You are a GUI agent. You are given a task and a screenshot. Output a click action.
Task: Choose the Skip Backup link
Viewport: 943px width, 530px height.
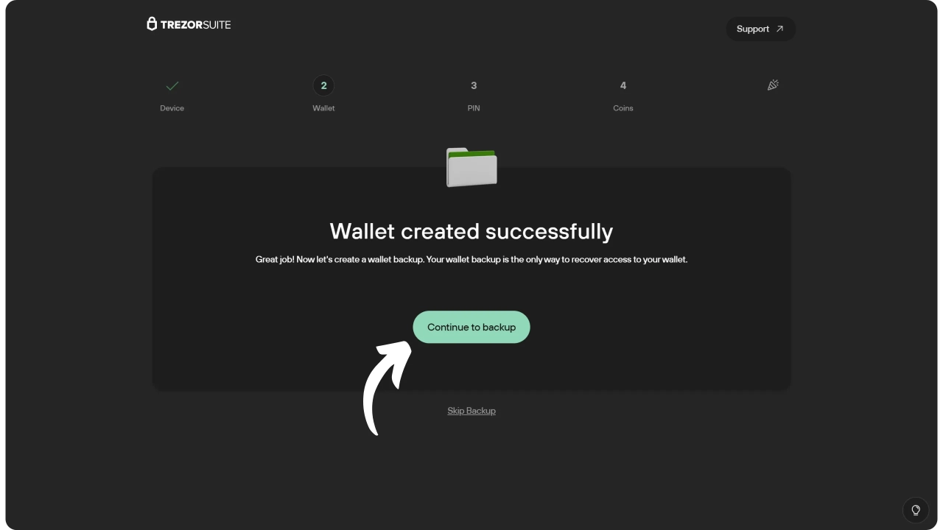click(471, 411)
